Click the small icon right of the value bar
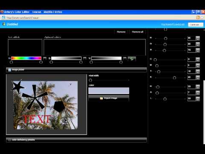Screen dimensions: 205x154 click(125, 58)
